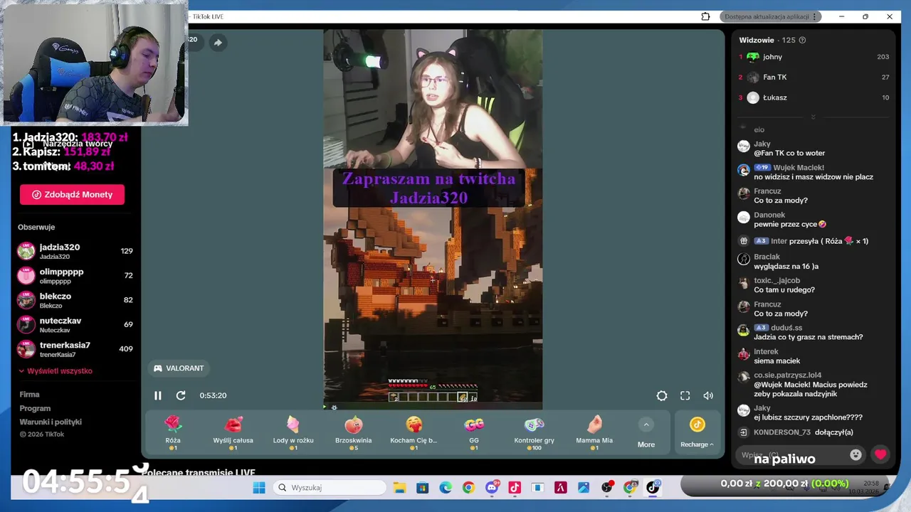Open the Widzowie help question-mark icon
911x512 pixels.
pos(802,40)
